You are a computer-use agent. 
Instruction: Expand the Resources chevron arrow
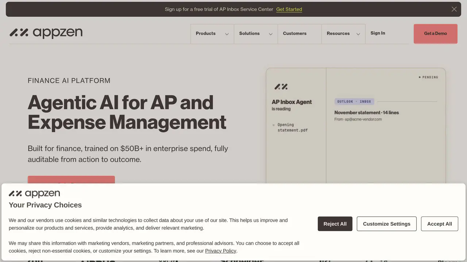coord(358,34)
